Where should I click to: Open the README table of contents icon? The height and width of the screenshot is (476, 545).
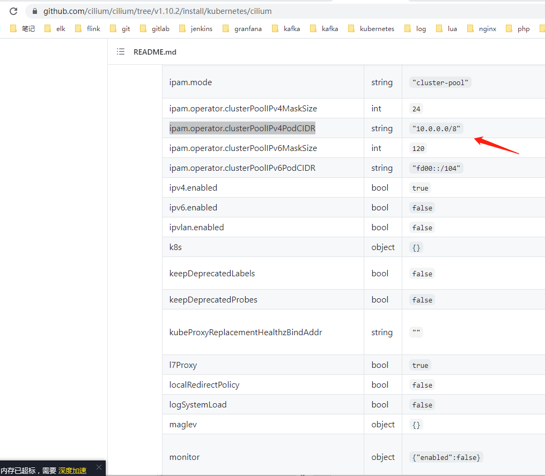(x=121, y=52)
